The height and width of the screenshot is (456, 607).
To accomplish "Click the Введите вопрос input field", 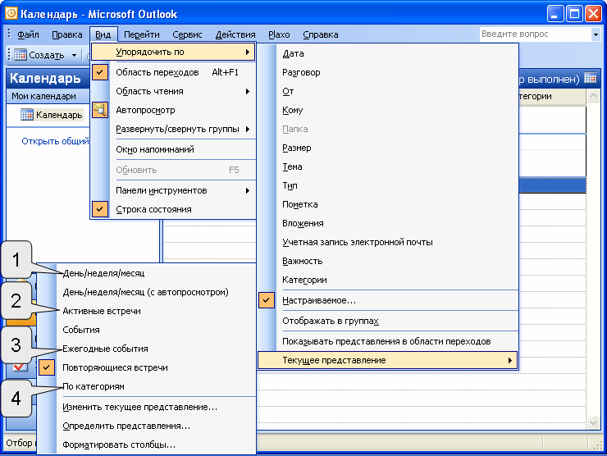I will tap(535, 34).
